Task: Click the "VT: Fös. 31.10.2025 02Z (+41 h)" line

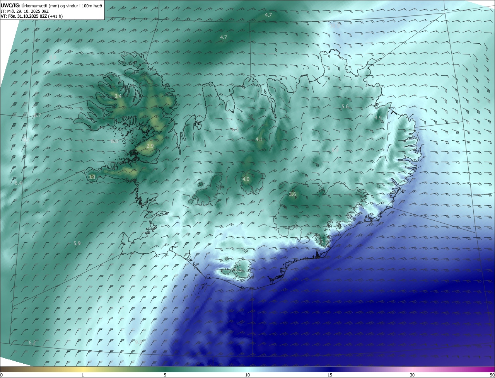Action: (x=31, y=16)
